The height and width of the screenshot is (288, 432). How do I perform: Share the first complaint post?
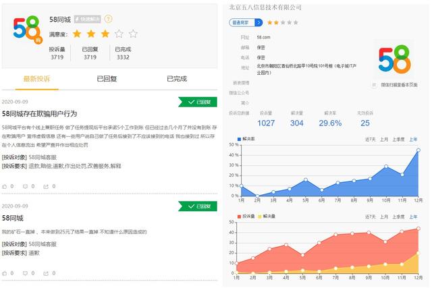(46, 186)
